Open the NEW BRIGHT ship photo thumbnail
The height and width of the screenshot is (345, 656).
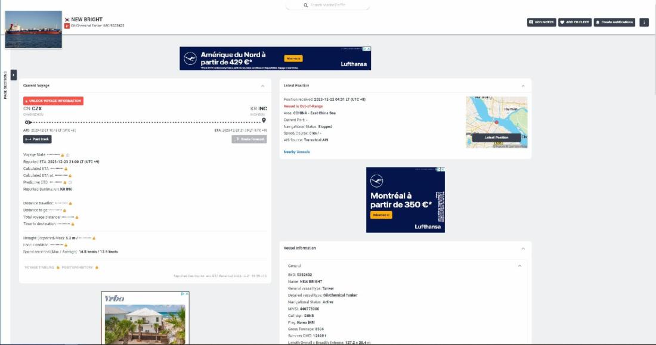(33, 30)
